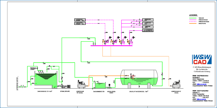The width and height of the screenshot is (217, 108).
Task: Click the DRUCKLUFTWASSERKESSEL 35m³ label
Action: (x=139, y=91)
